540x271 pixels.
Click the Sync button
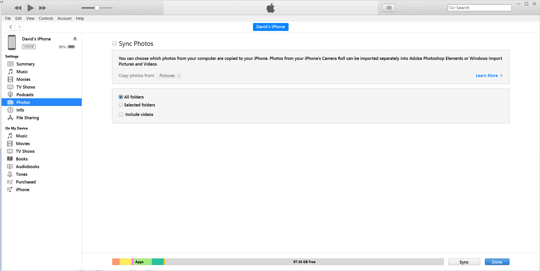464,262
